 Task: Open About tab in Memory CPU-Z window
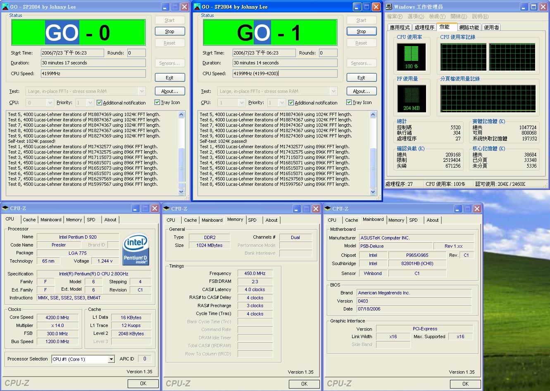coord(271,220)
